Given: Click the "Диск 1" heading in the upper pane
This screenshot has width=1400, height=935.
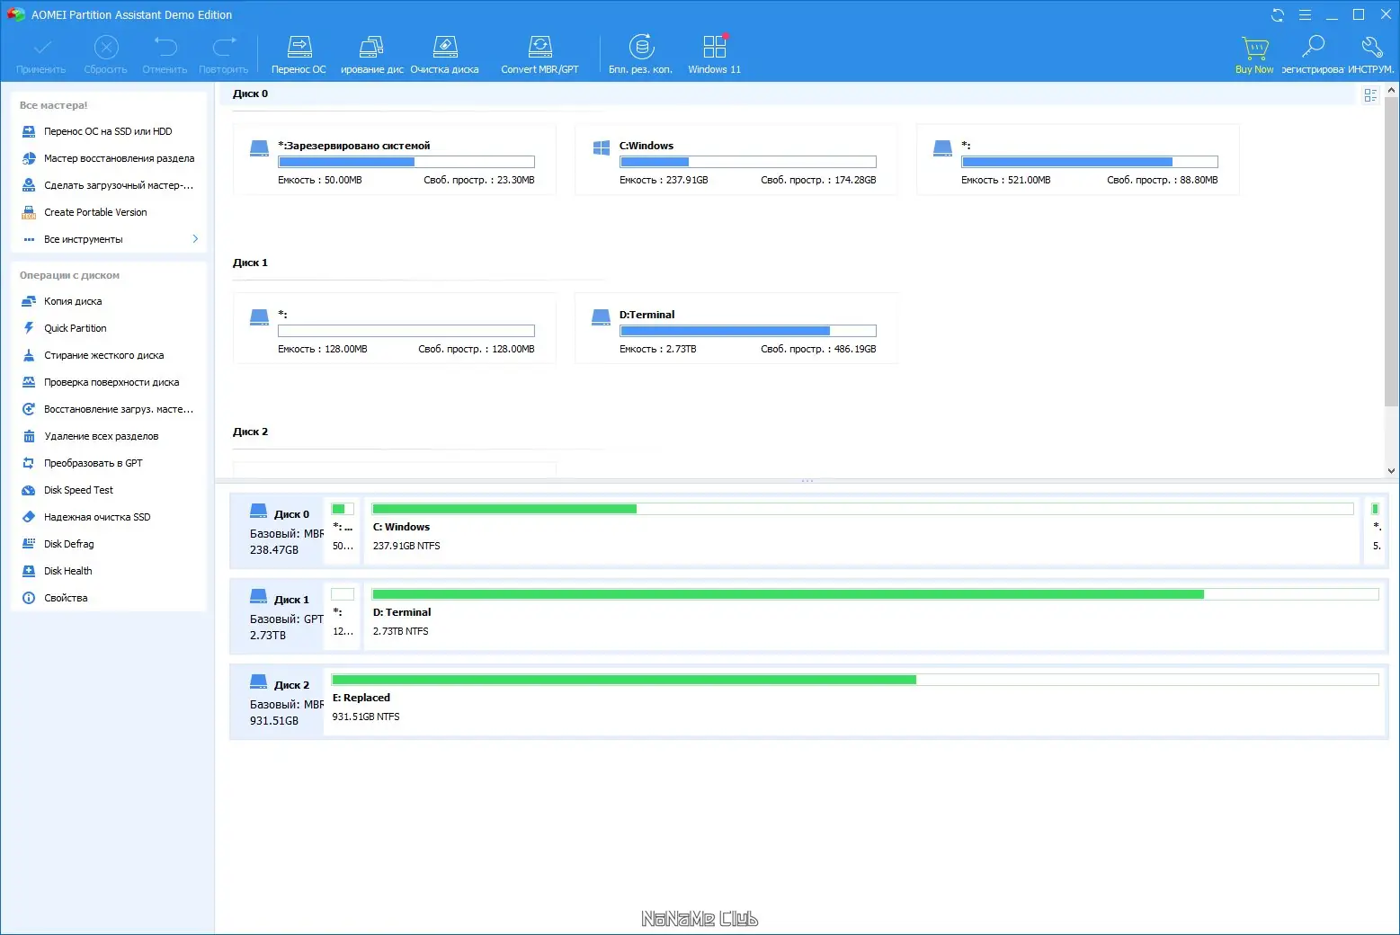Looking at the screenshot, I should pos(250,263).
